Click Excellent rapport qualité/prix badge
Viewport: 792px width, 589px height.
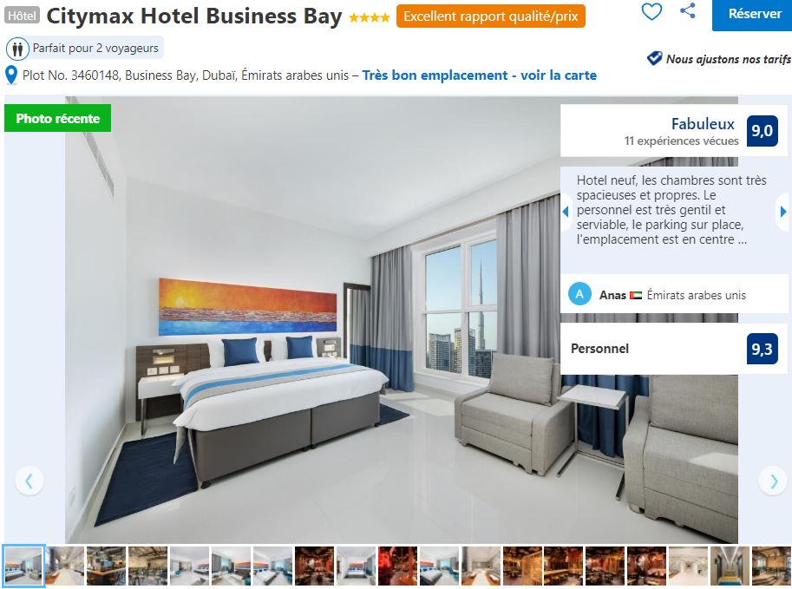pos(490,16)
